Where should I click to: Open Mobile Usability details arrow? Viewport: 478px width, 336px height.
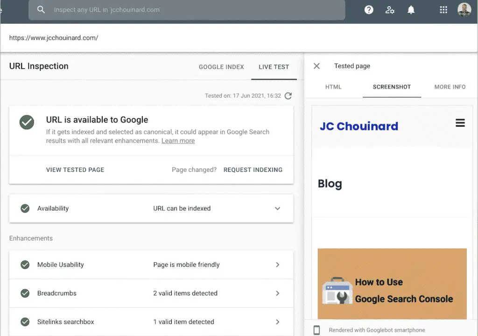[277, 265]
